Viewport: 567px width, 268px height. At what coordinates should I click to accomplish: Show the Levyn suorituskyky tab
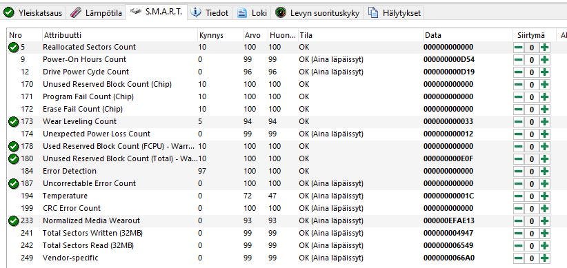tap(317, 13)
